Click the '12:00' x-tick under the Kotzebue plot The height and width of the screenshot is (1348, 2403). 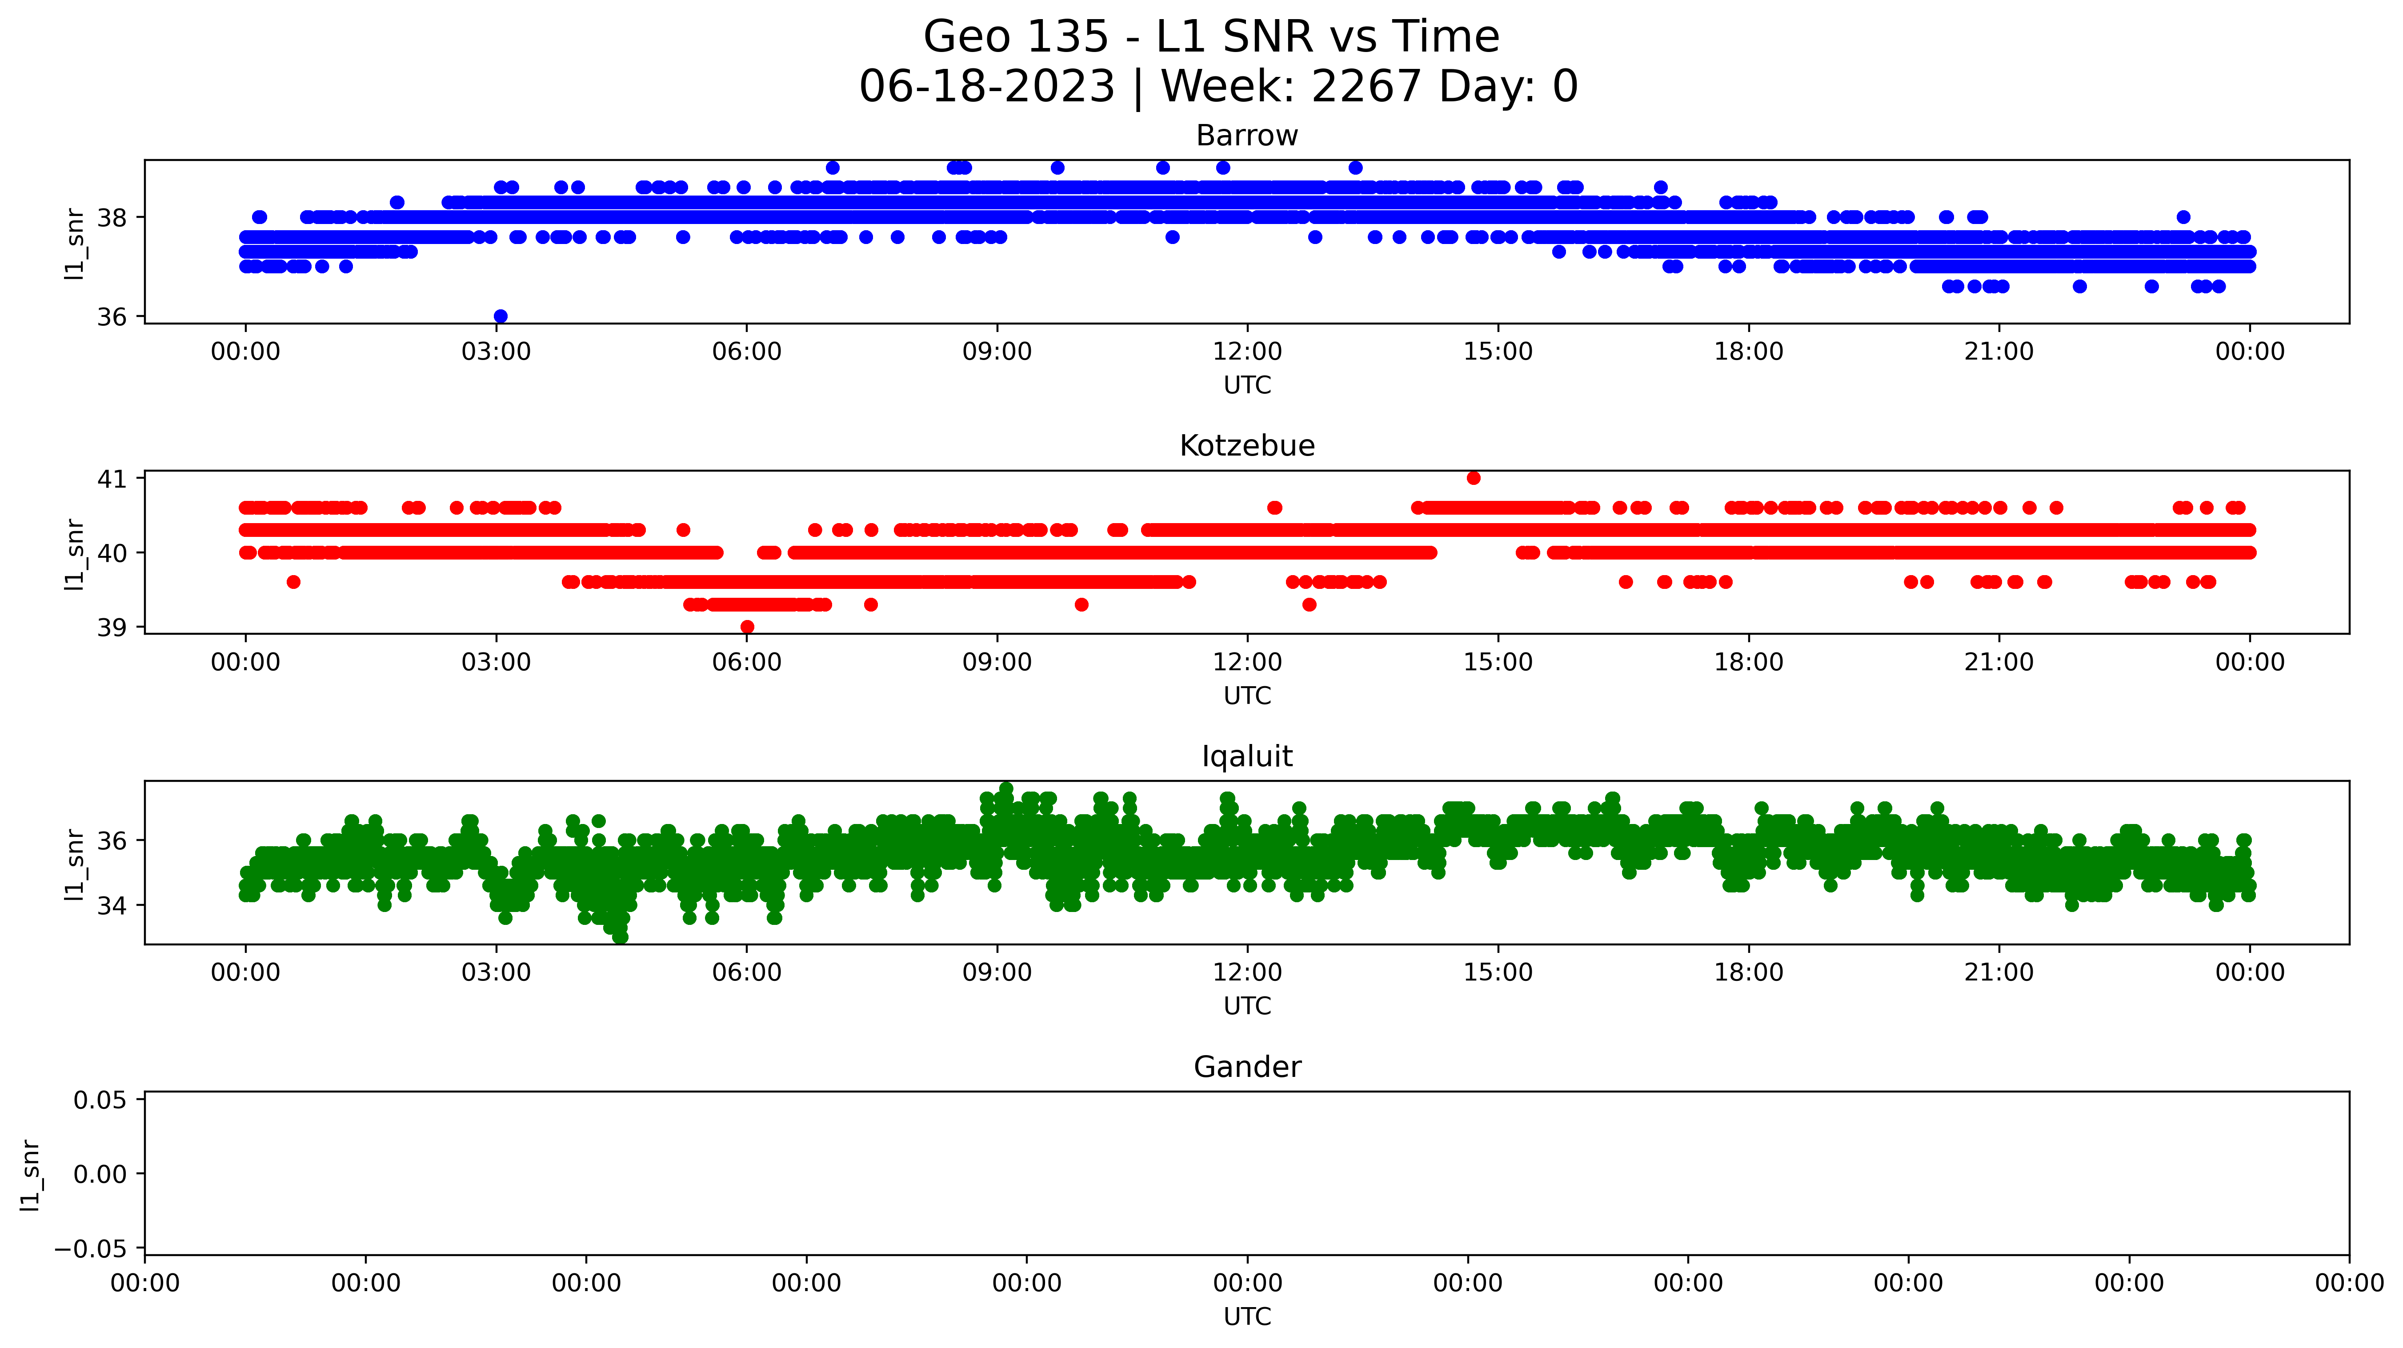pyautogui.click(x=1247, y=662)
